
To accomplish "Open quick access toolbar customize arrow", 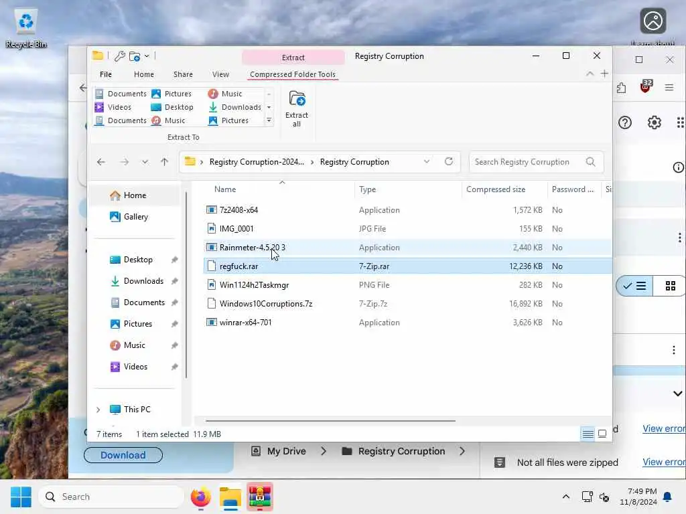I will point(147,56).
